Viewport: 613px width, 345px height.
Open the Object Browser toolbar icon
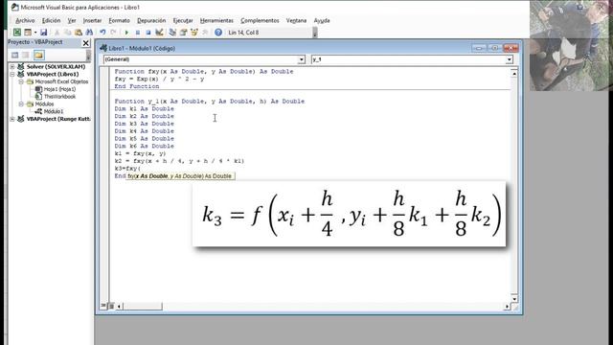click(x=193, y=33)
